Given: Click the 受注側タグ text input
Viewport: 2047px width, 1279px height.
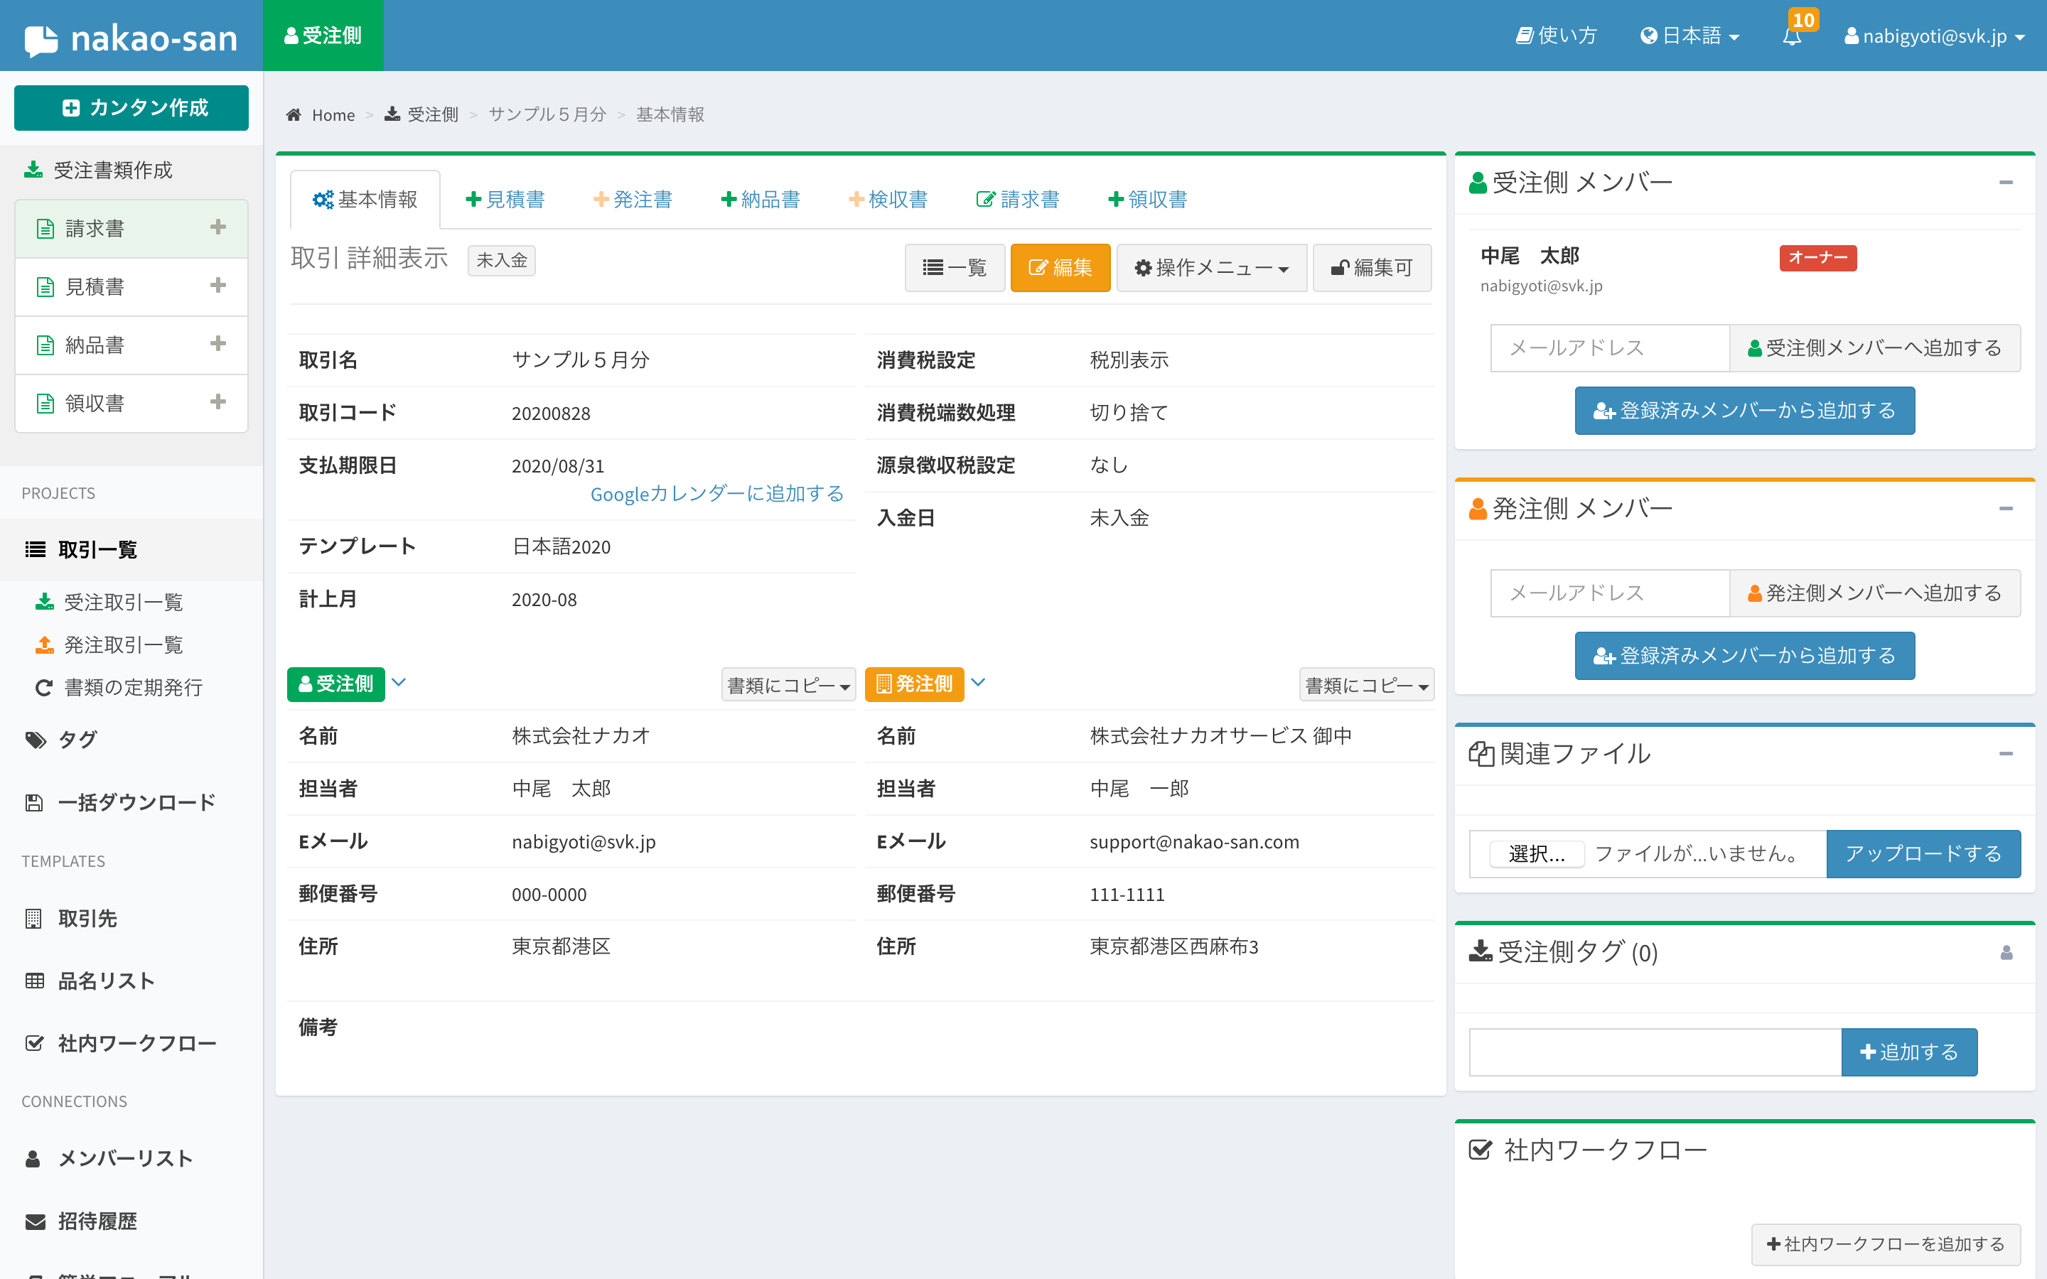Looking at the screenshot, I should (x=1655, y=1052).
